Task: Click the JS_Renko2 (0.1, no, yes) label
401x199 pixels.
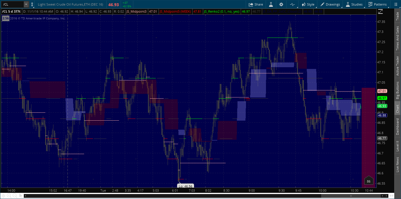Action: click(x=222, y=11)
